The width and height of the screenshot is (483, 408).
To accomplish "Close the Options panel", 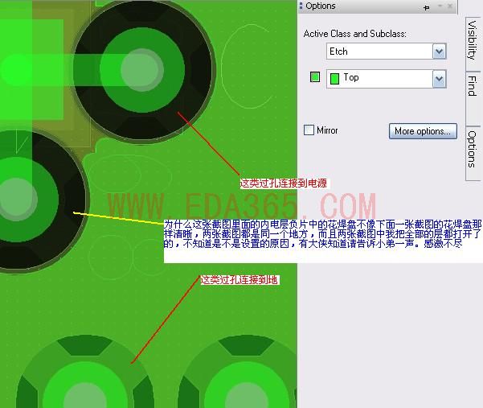I will pyautogui.click(x=450, y=6).
